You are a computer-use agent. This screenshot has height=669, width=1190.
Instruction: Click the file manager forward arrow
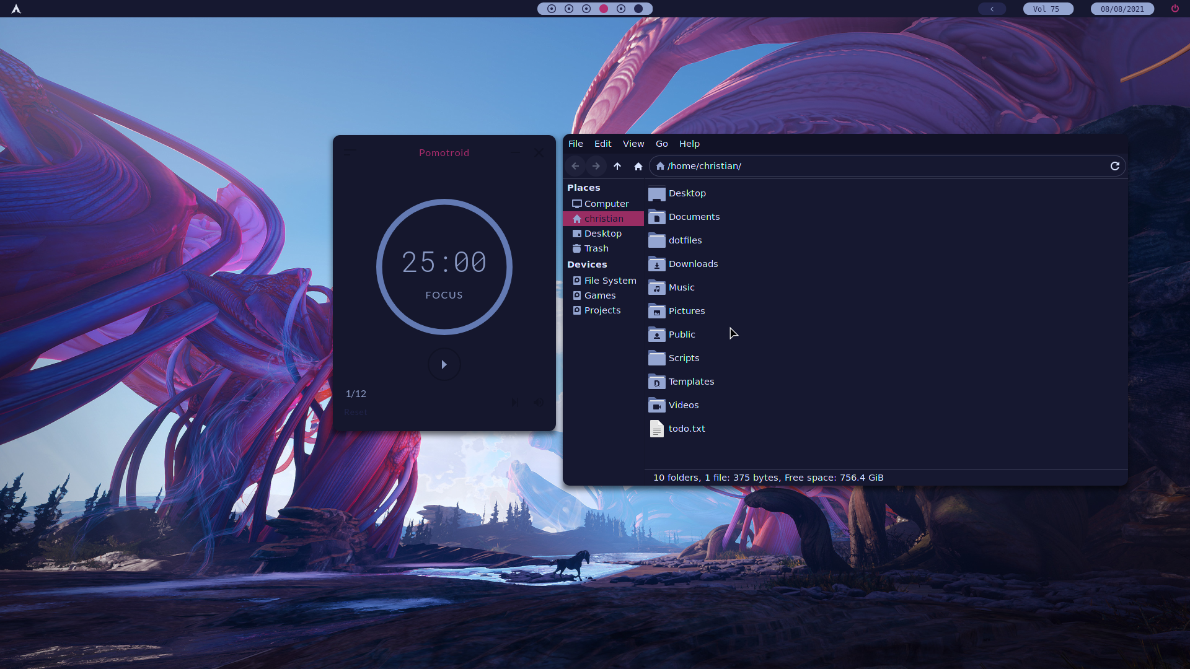(596, 166)
